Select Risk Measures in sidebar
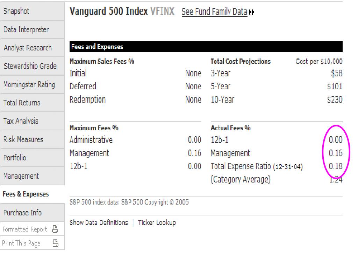Screen dimensions: 358x269 point(23,139)
